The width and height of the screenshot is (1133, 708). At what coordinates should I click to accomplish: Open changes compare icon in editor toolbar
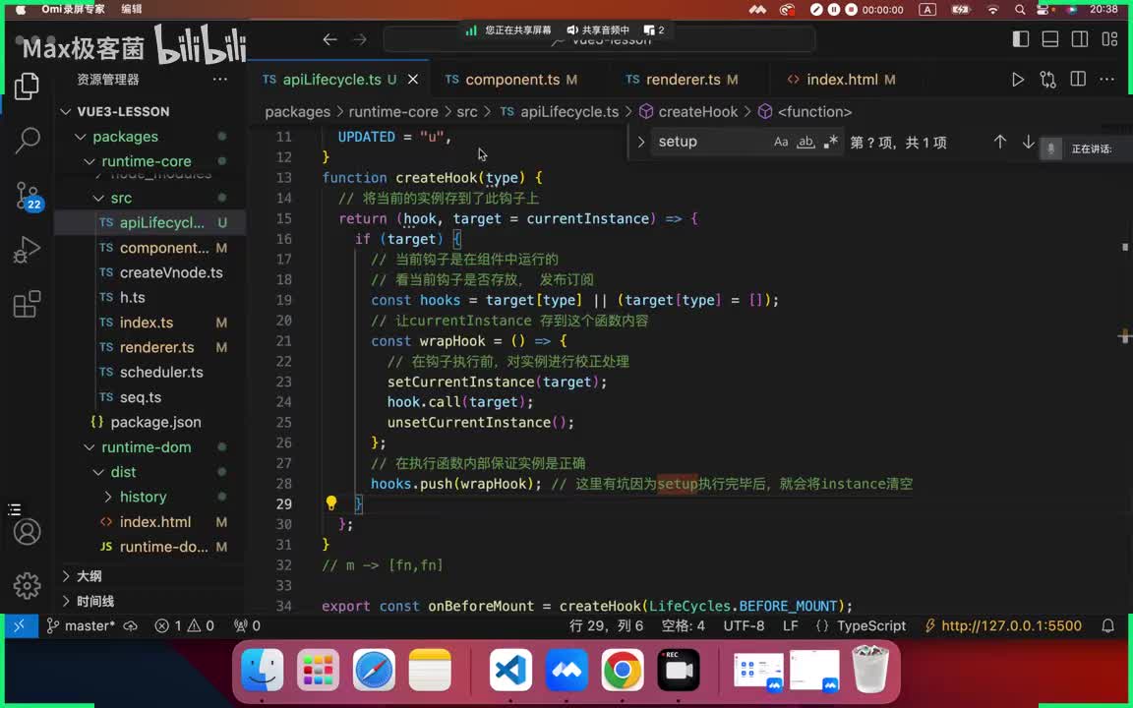(x=1047, y=80)
